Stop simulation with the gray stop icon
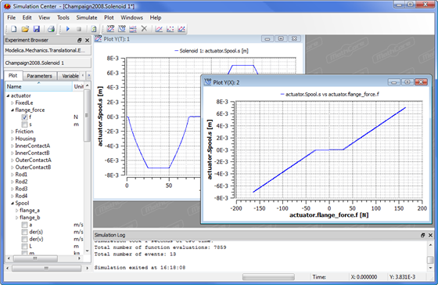 click(79, 29)
